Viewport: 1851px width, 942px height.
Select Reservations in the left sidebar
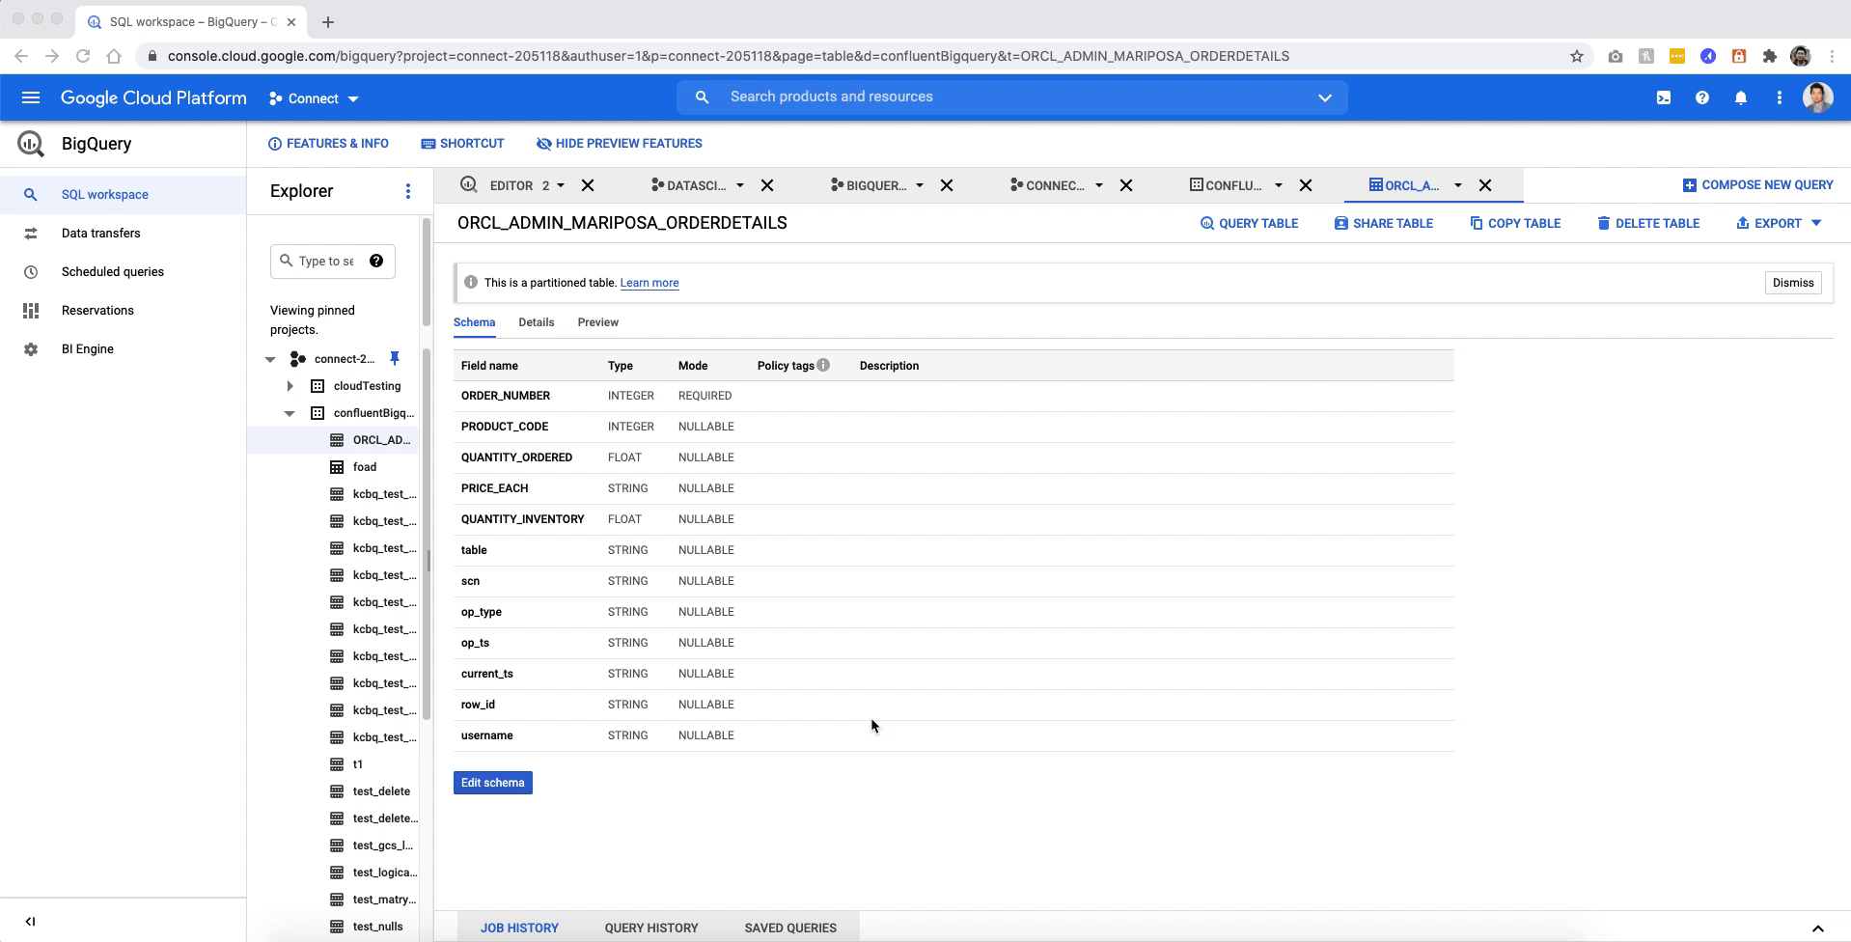tap(97, 310)
